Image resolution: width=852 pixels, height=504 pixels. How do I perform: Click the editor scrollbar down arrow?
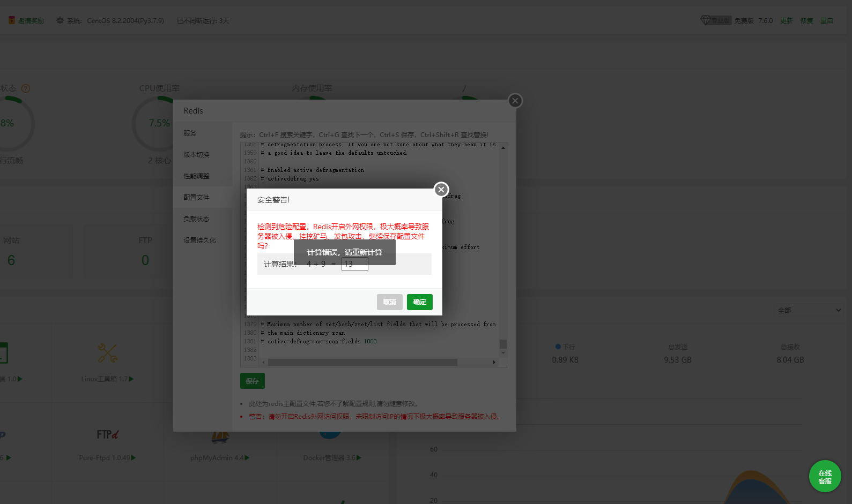503,353
